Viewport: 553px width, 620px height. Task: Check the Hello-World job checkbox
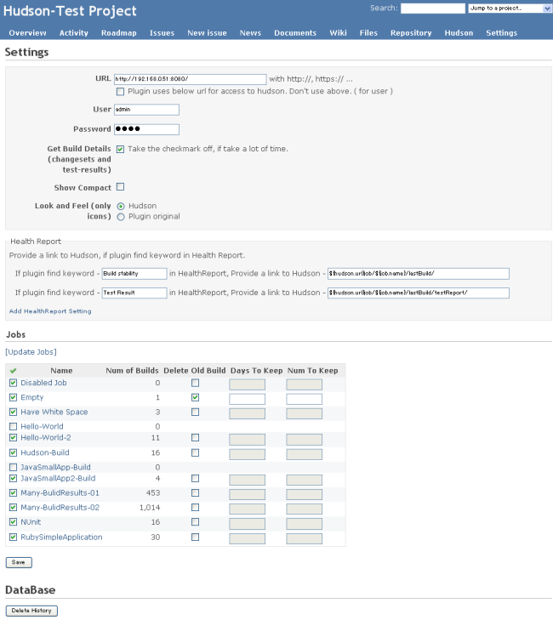(13, 427)
